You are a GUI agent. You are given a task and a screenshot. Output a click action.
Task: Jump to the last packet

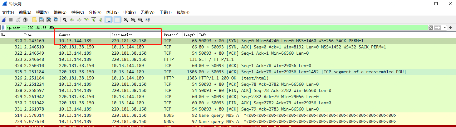coord(101,20)
